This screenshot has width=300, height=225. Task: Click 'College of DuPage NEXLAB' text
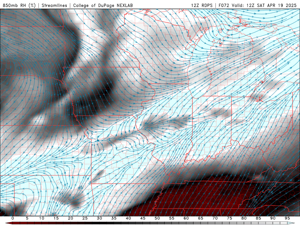coord(103,5)
